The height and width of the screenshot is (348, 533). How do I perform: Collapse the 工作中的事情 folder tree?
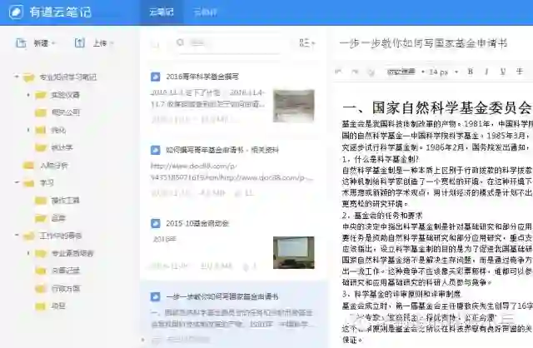pyautogui.click(x=17, y=235)
